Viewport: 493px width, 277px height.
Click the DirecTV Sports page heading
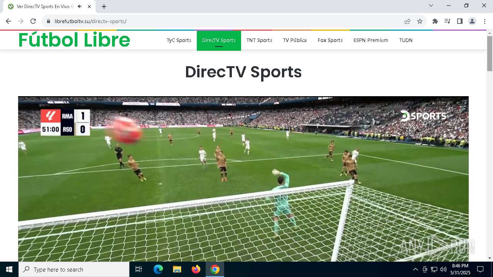coord(243,72)
